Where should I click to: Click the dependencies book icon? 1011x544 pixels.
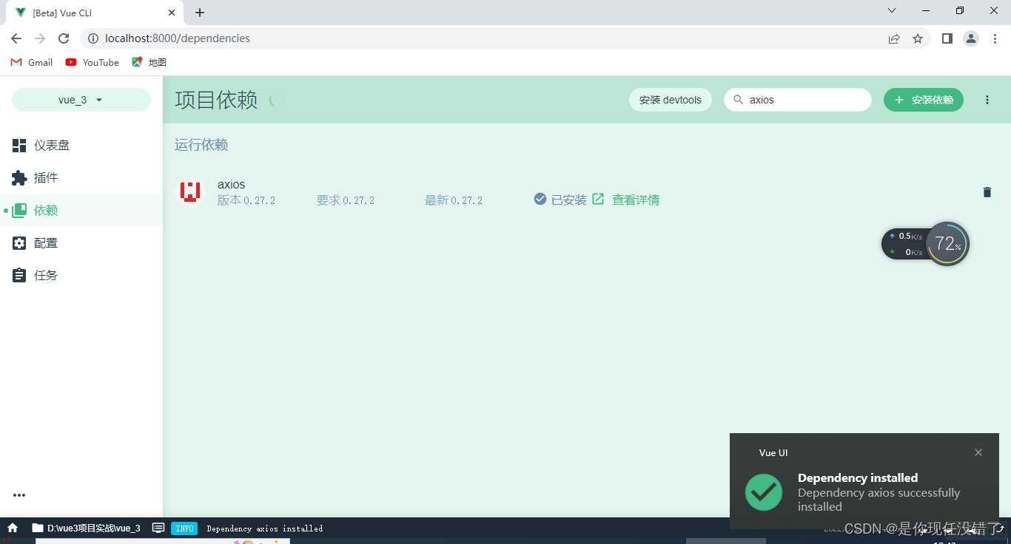pos(19,211)
